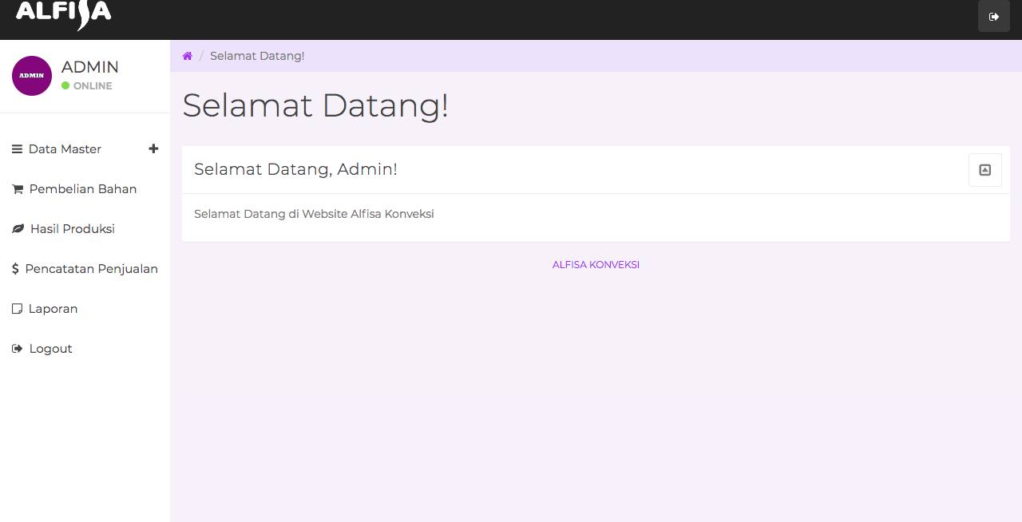Click the shopping cart icon beside Pembelian Bahan
The image size is (1022, 522).
click(18, 189)
